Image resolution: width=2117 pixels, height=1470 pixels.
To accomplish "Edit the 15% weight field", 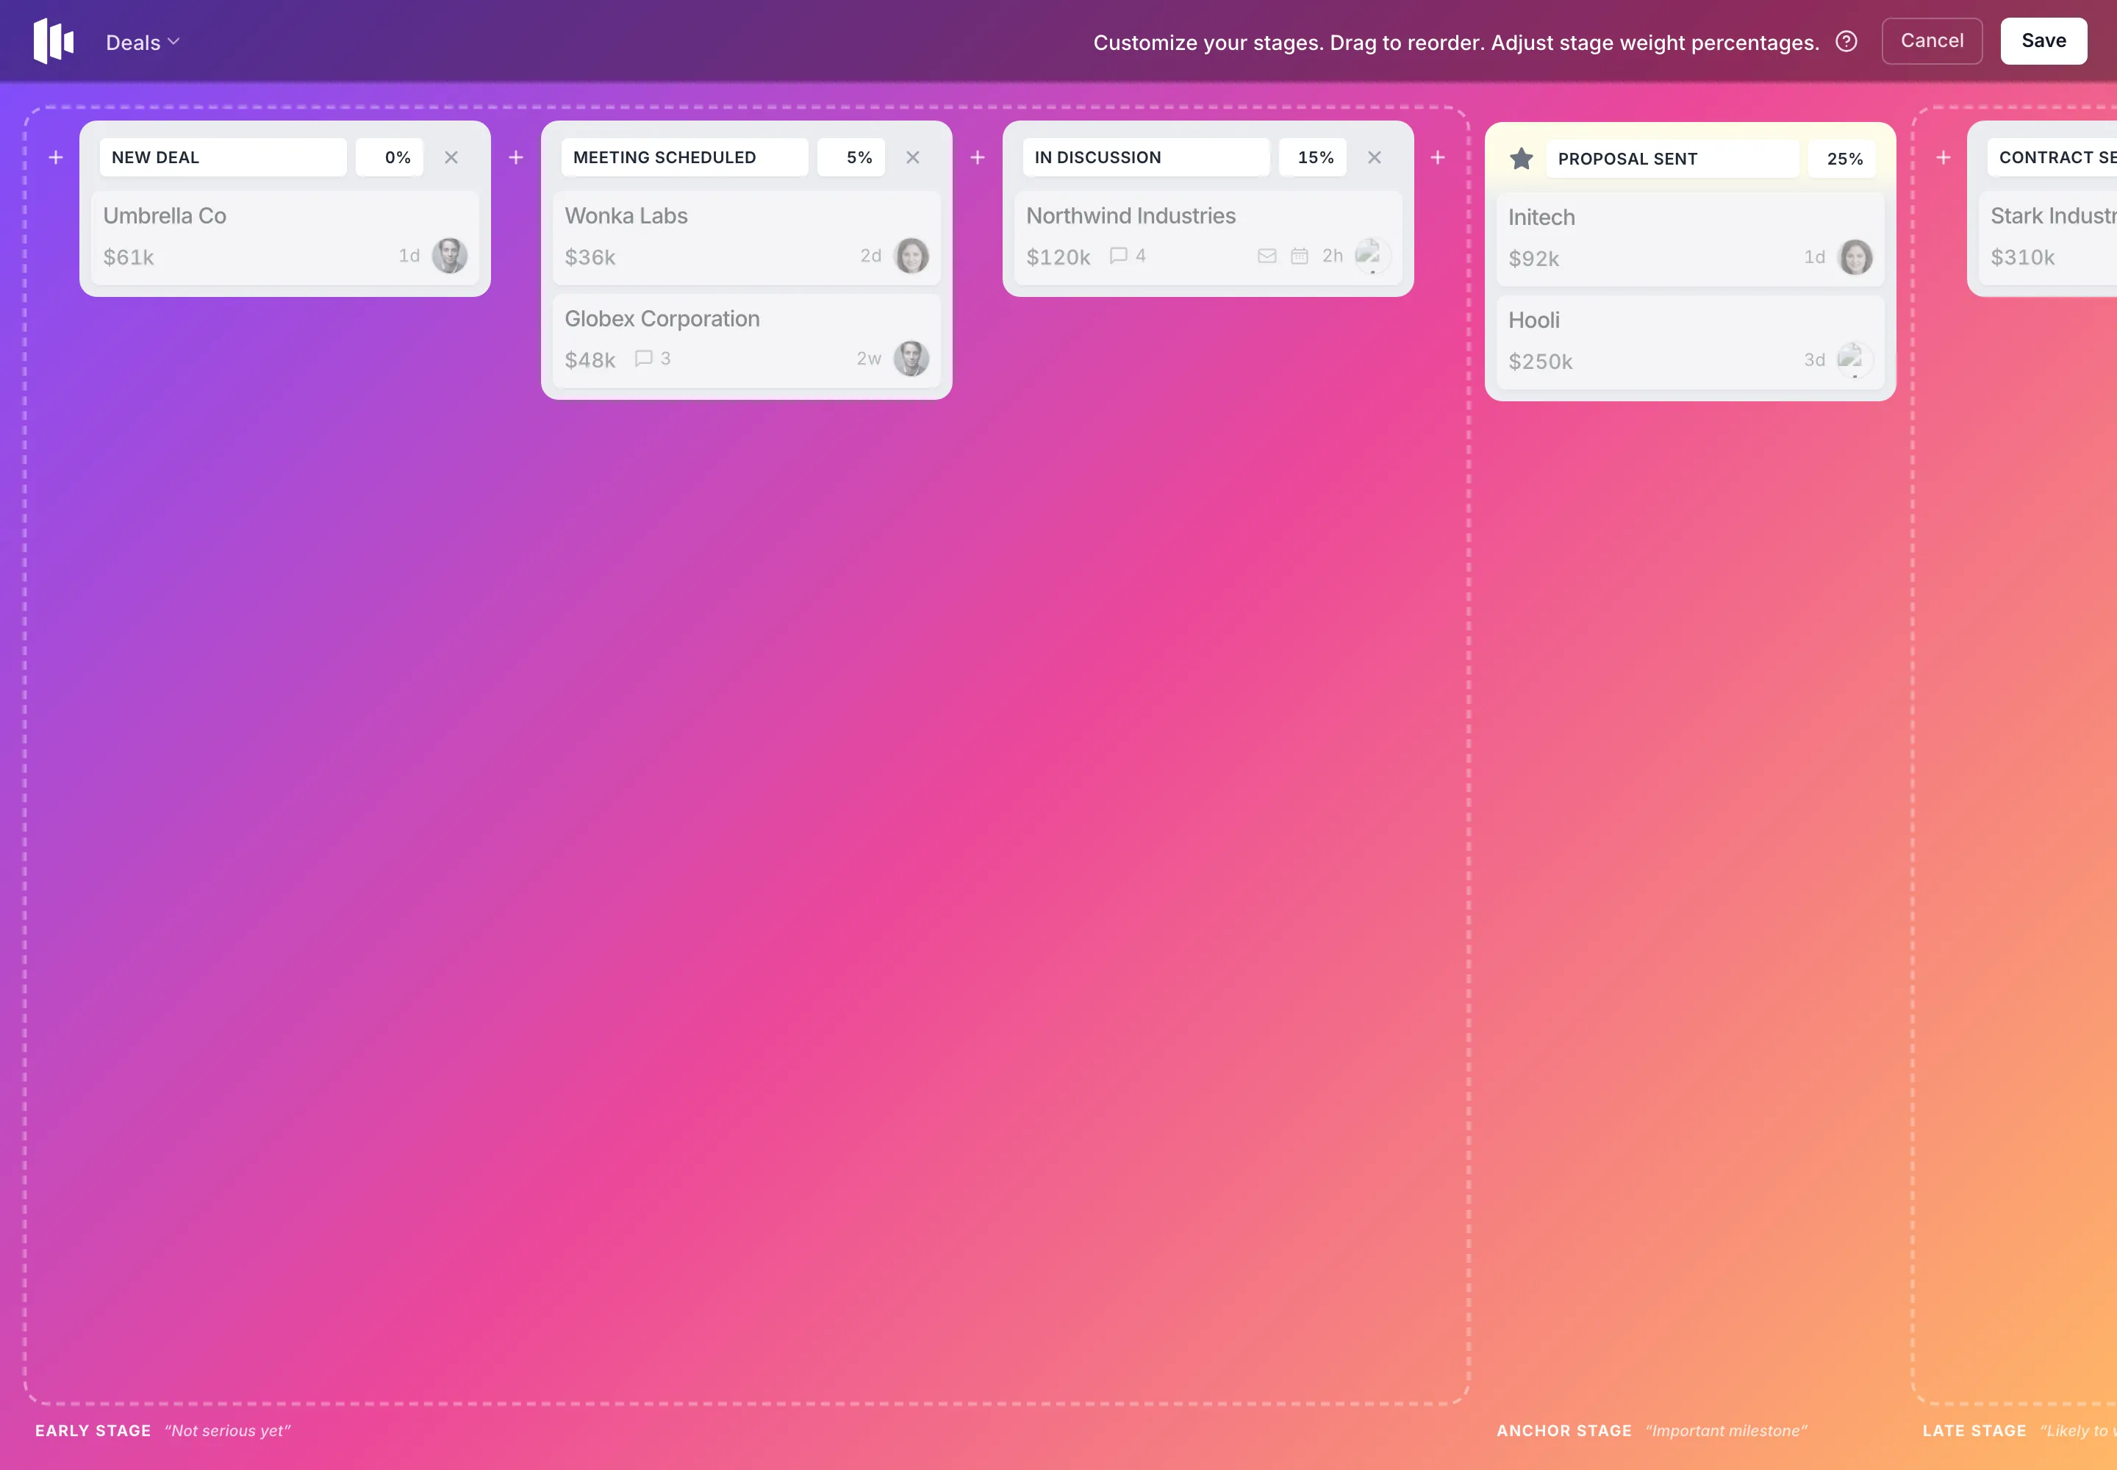I will point(1313,157).
